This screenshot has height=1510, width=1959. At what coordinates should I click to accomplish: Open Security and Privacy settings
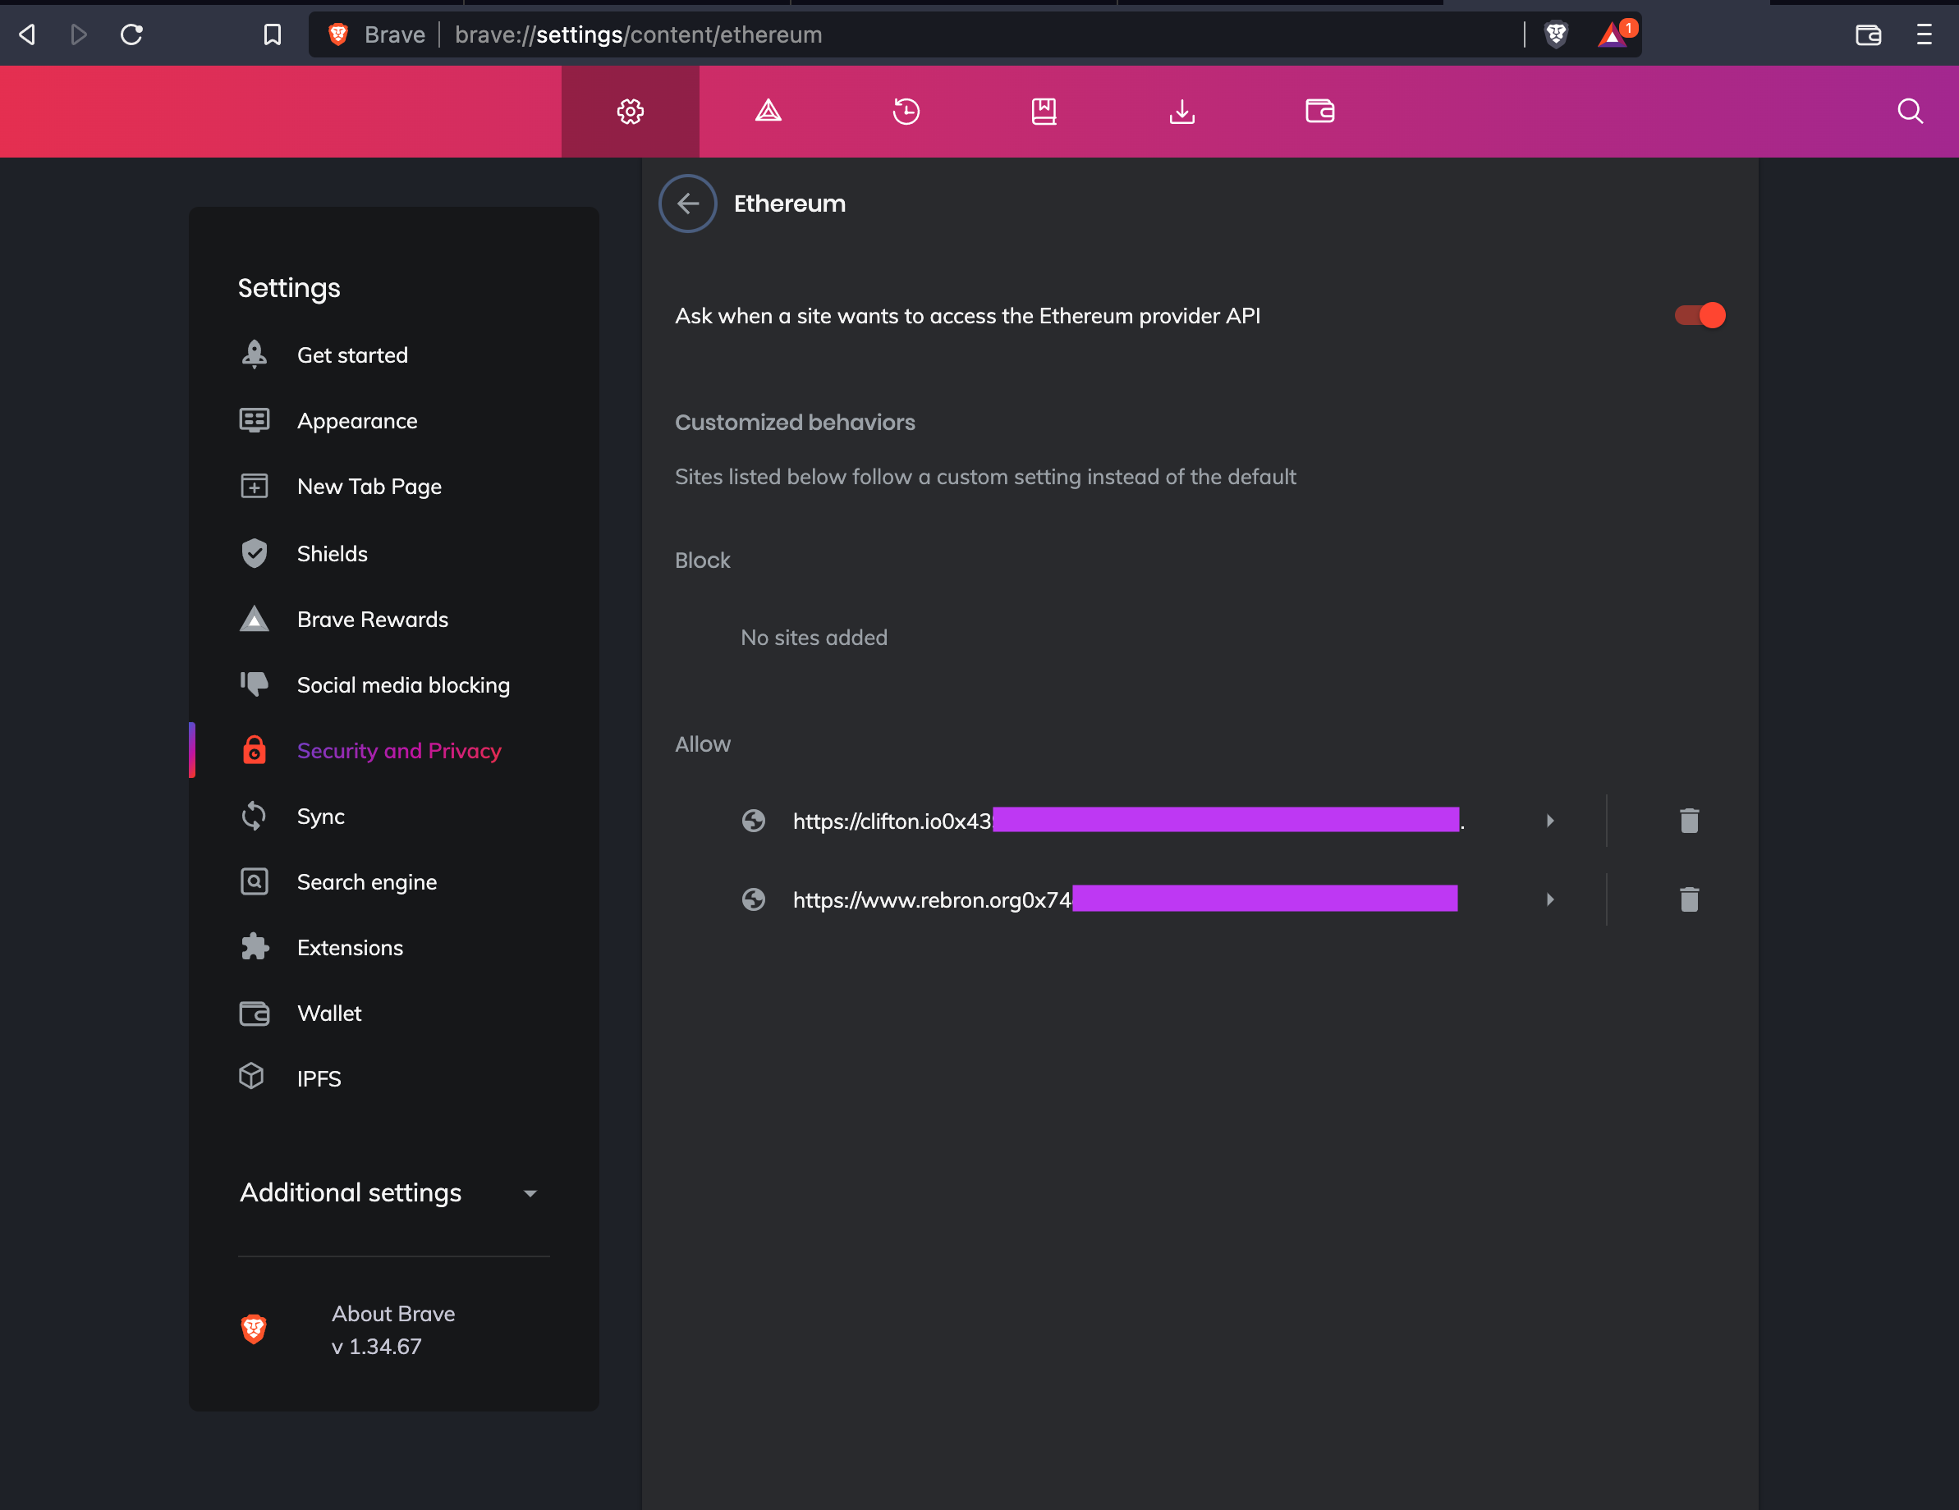(x=399, y=751)
